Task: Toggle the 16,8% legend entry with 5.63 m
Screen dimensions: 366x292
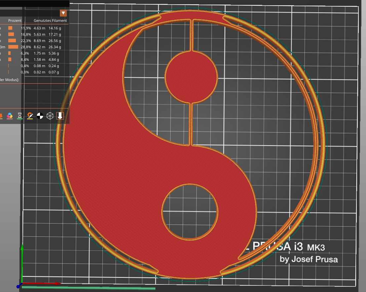Action: [34, 34]
